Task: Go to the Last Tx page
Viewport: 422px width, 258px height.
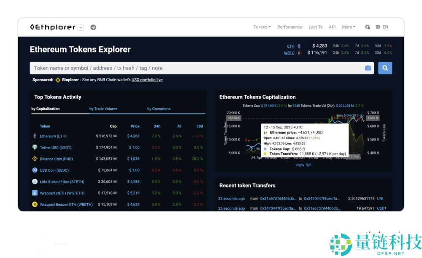Action: click(x=315, y=27)
